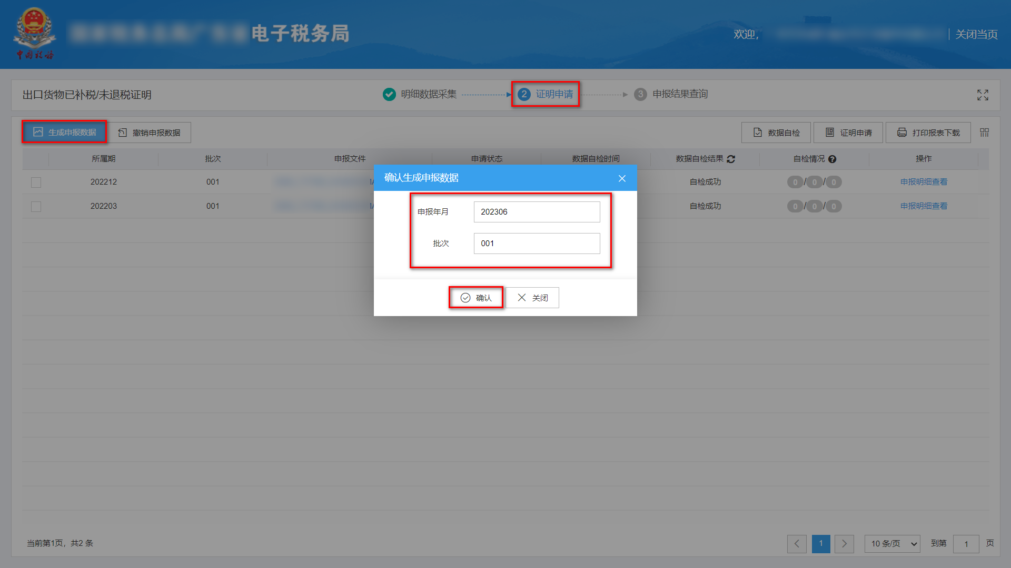Open 申报明细查看 link for 202212

click(924, 182)
